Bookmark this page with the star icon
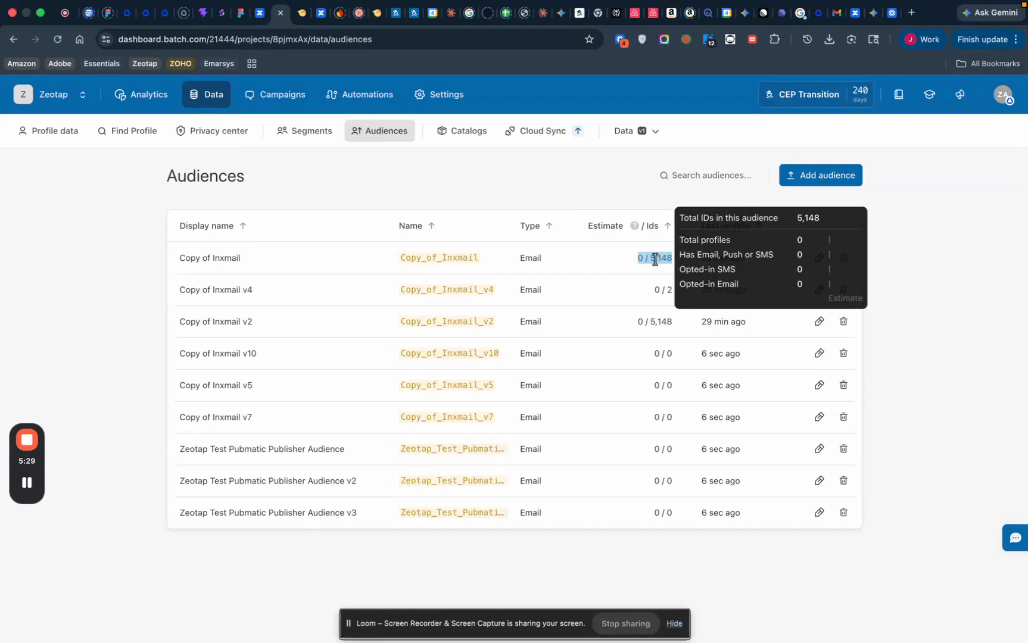Screen dimensions: 1028x643 pyautogui.click(x=589, y=39)
